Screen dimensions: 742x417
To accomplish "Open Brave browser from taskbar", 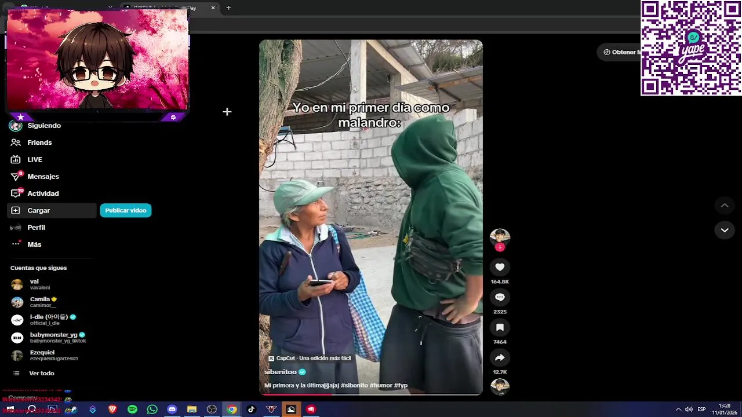I will [112, 409].
